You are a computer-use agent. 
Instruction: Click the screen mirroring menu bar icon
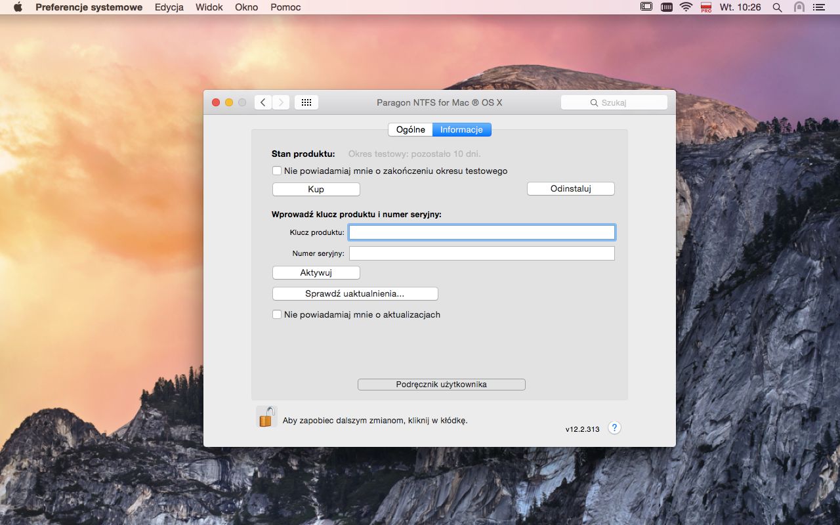tap(646, 7)
